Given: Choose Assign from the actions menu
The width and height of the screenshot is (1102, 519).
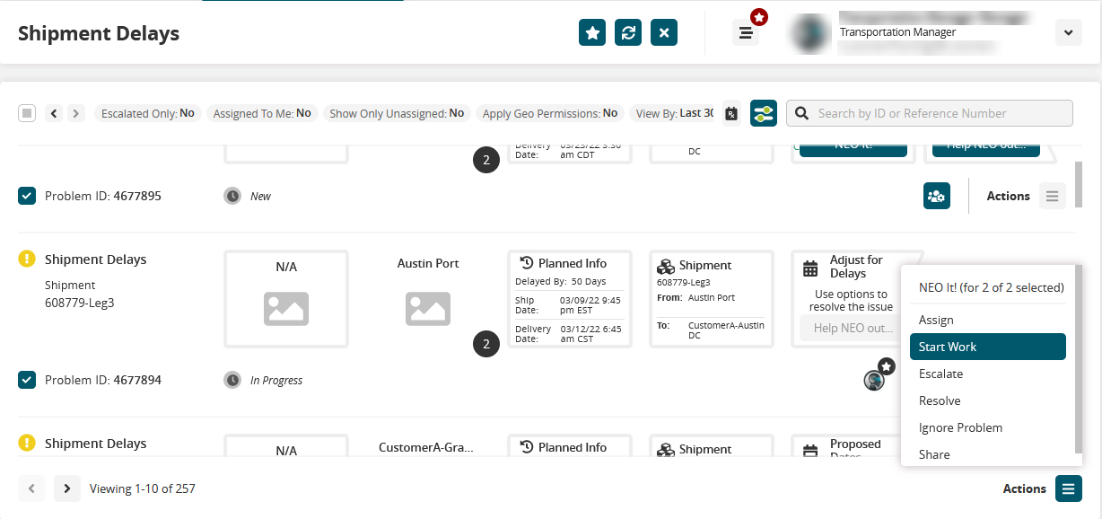Looking at the screenshot, I should click(x=988, y=320).
